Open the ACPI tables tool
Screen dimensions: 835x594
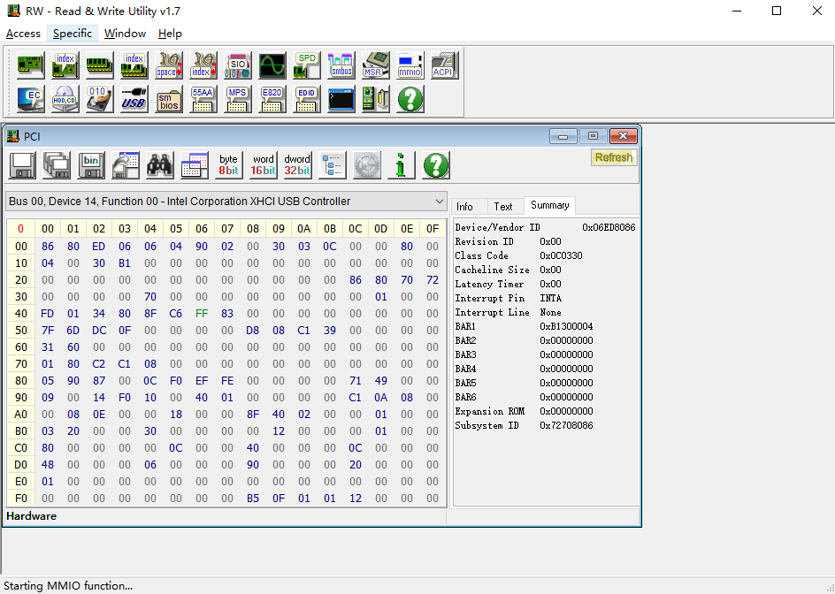444,65
